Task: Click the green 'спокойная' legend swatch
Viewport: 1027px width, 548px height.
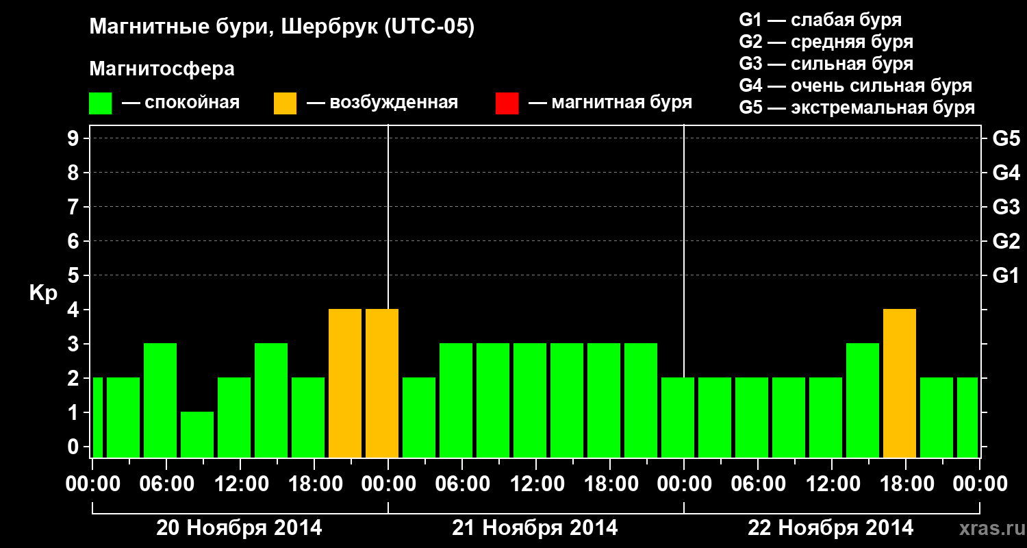Action: point(101,103)
